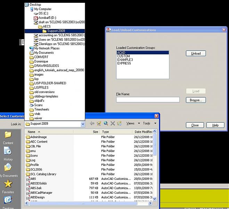Choose the Scans item in tree

tap(36, 105)
